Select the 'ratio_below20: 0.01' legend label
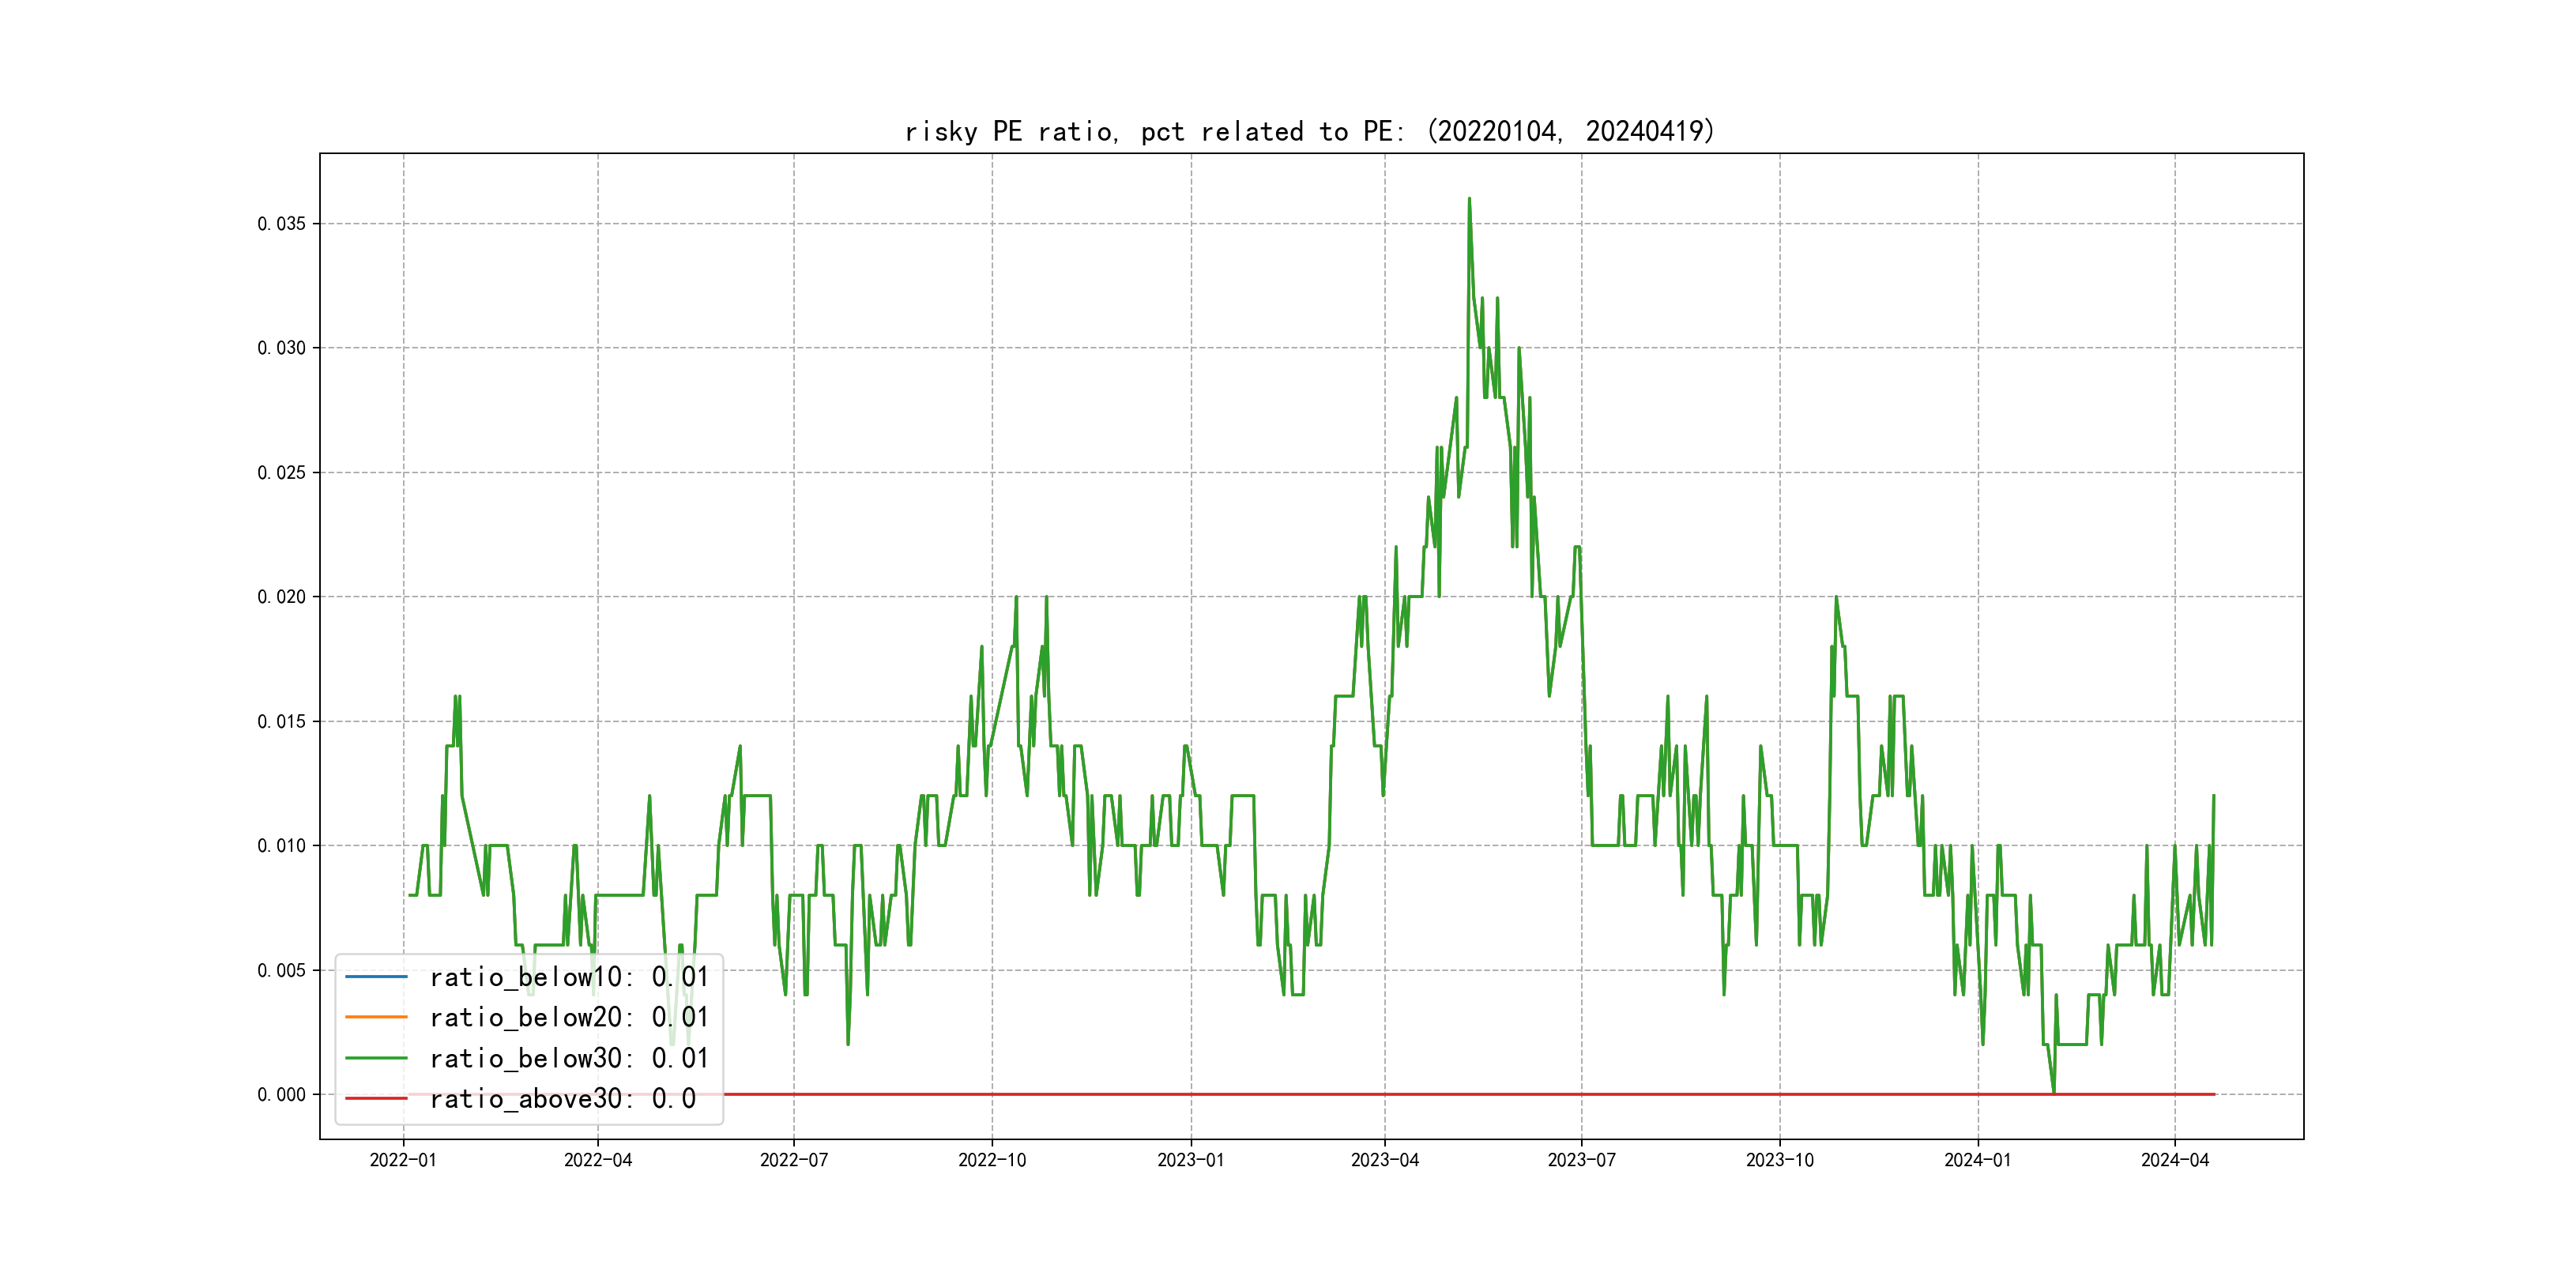The image size is (2560, 1280). 568,1018
